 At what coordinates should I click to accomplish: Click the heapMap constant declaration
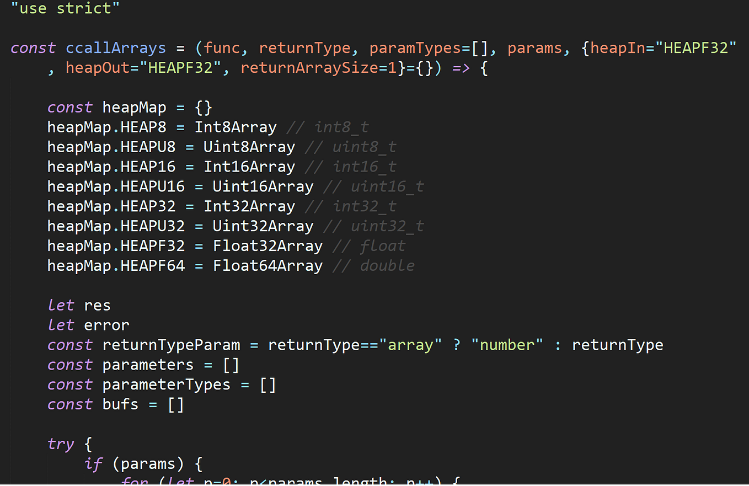(x=134, y=107)
